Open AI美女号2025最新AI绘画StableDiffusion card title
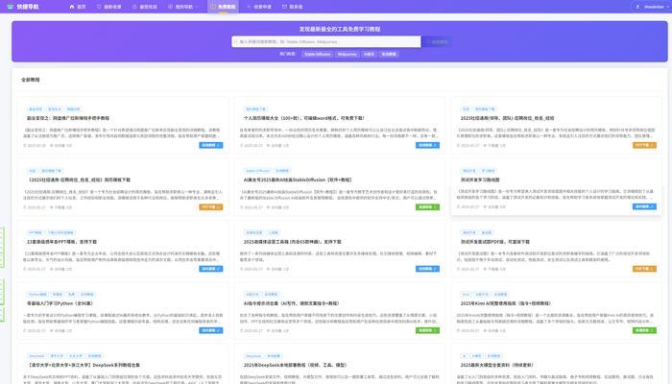The width and height of the screenshot is (672, 384). 298,180
